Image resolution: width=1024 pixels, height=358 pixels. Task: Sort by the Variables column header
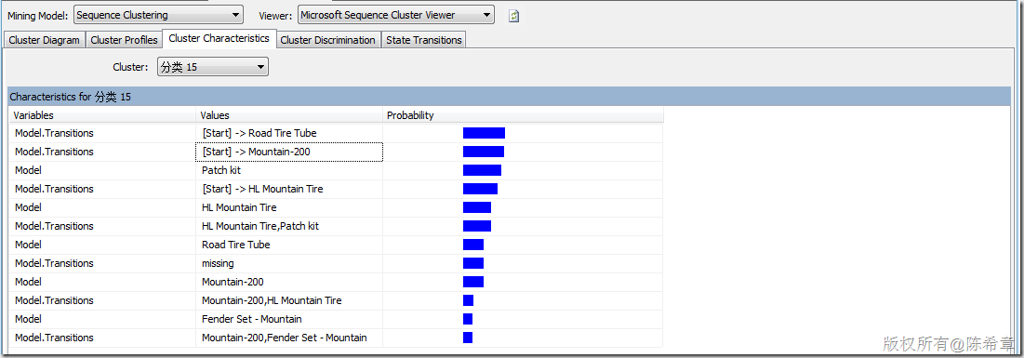click(x=102, y=115)
